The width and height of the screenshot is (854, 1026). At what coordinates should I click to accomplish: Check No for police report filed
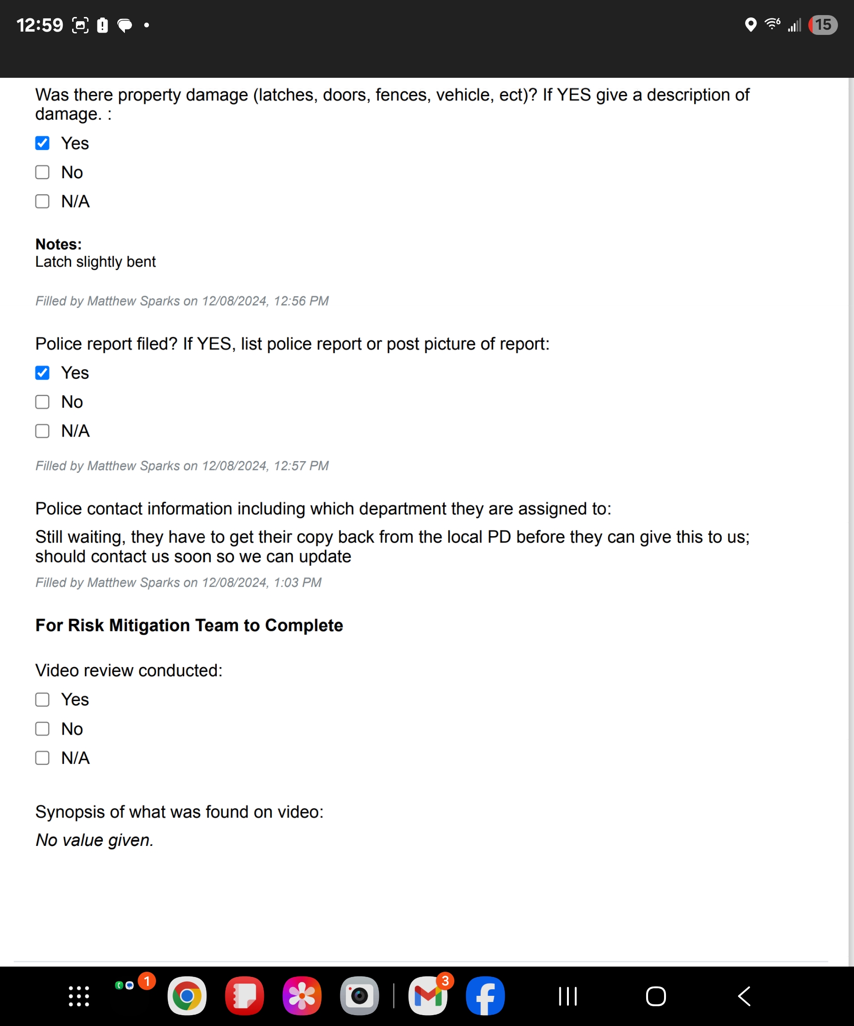42,402
